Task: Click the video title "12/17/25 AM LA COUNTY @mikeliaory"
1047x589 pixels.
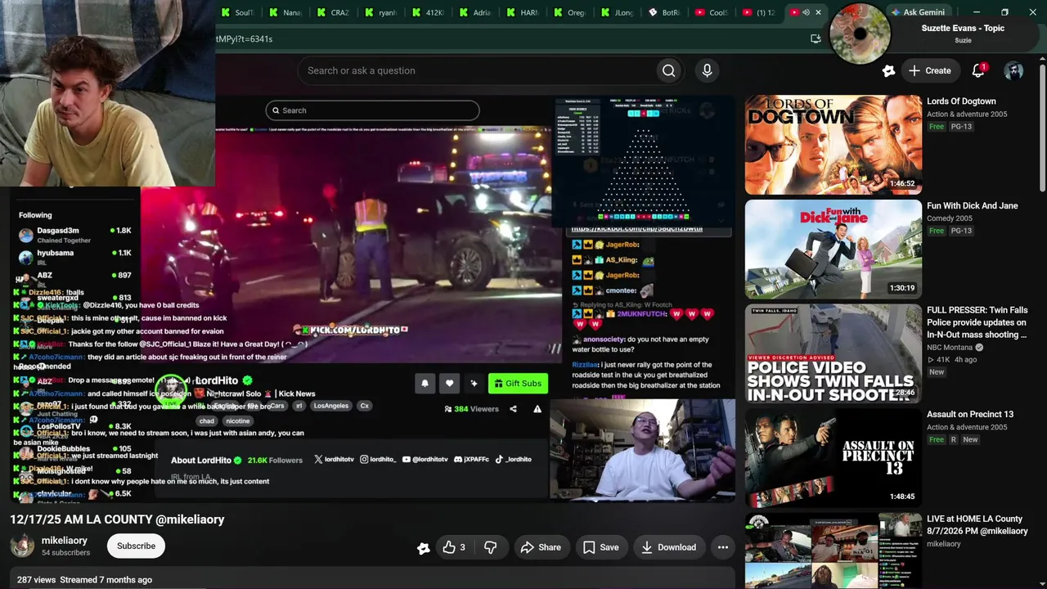Action: 117,519
